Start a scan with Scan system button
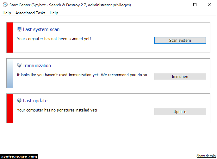The height and width of the screenshot is (159, 217). [180, 40]
